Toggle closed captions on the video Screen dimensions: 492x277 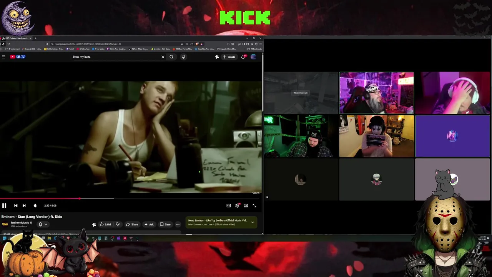[229, 205]
